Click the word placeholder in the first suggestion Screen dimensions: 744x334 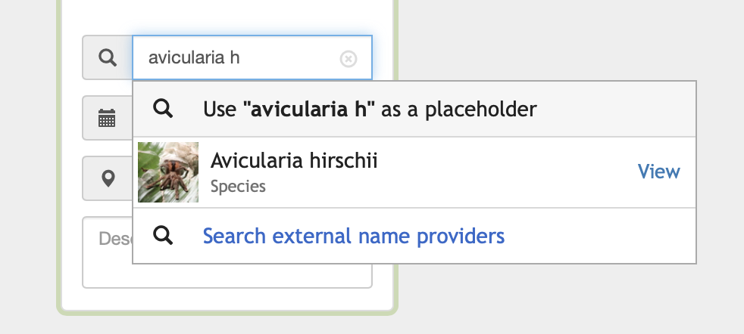[x=480, y=110]
